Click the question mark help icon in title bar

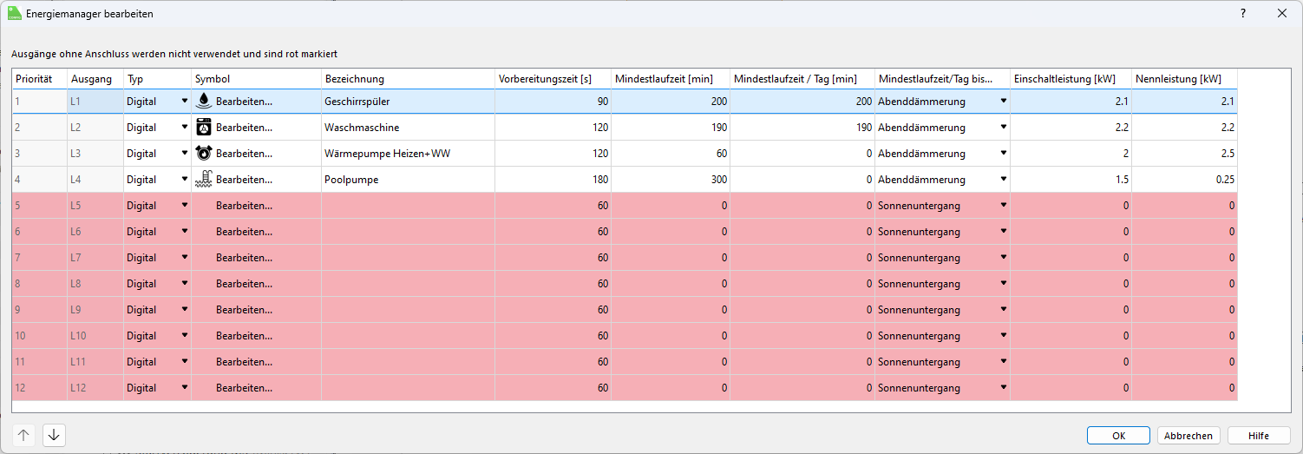[1242, 13]
